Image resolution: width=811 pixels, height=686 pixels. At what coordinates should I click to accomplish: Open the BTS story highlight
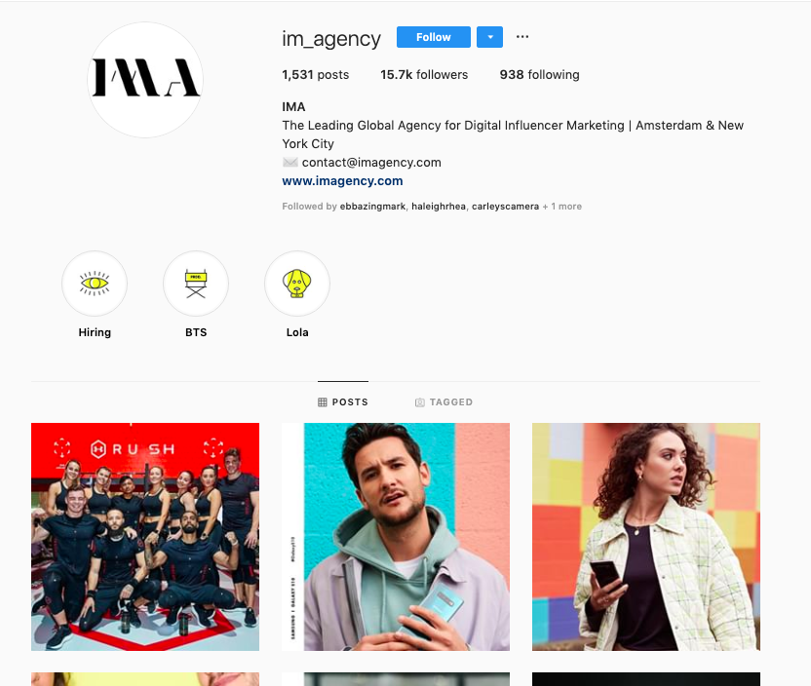pyautogui.click(x=196, y=284)
